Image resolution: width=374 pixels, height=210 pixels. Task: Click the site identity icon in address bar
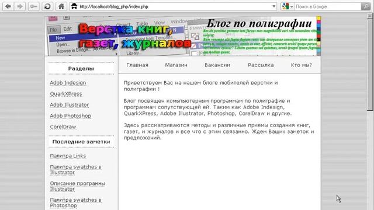tap(74, 6)
